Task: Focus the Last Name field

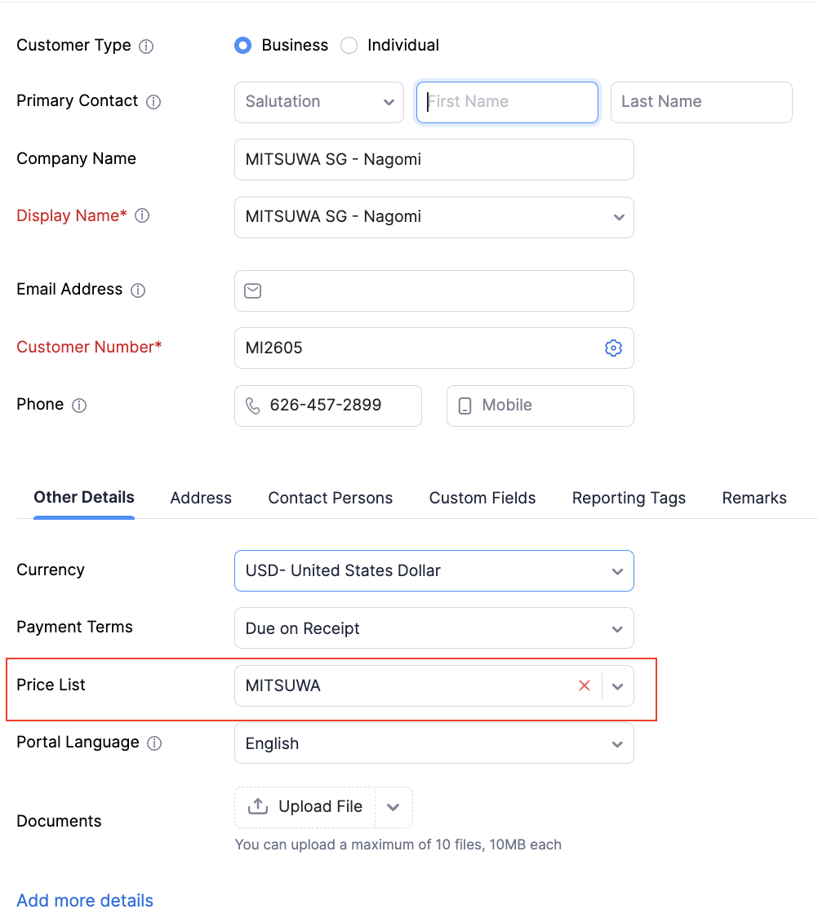Action: click(x=701, y=102)
